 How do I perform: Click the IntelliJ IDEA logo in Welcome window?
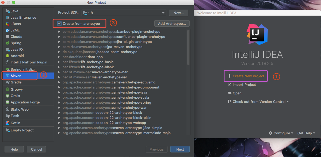pyautogui.click(x=257, y=34)
